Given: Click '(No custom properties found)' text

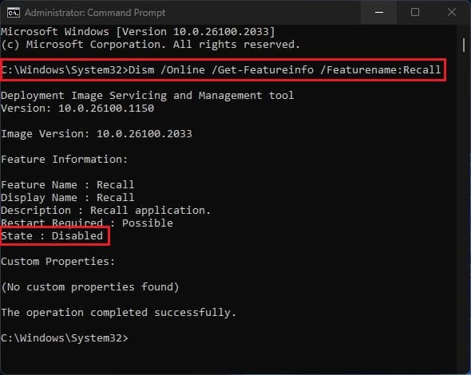Looking at the screenshot, I should coord(90,287).
